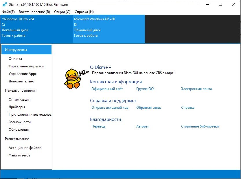Click the Развертывание section header
The width and height of the screenshot is (241, 179).
[17, 139]
